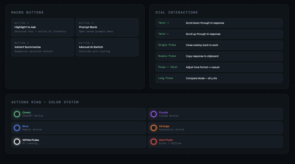This screenshot has height=164, width=295.
Task: Click 'Override auto-routing' description
Action: coord(94,51)
